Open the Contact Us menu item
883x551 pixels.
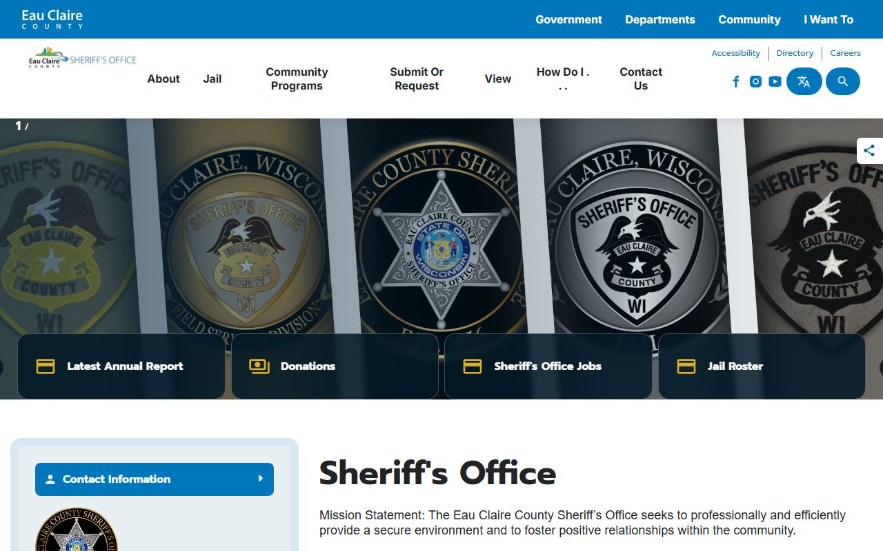coord(641,79)
